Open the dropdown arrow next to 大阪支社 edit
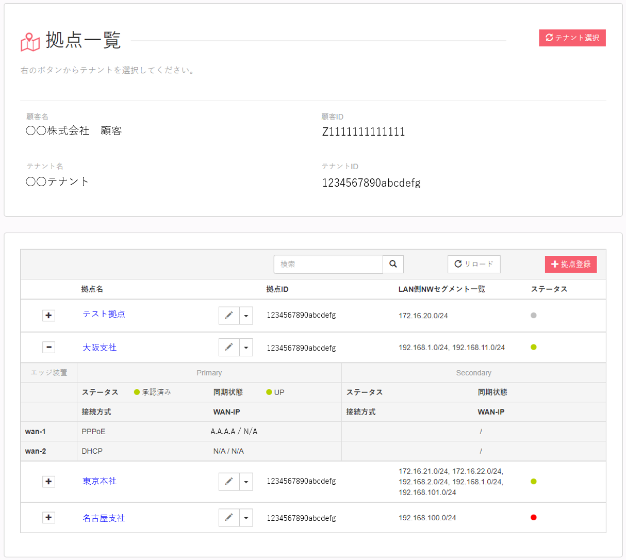 click(246, 348)
